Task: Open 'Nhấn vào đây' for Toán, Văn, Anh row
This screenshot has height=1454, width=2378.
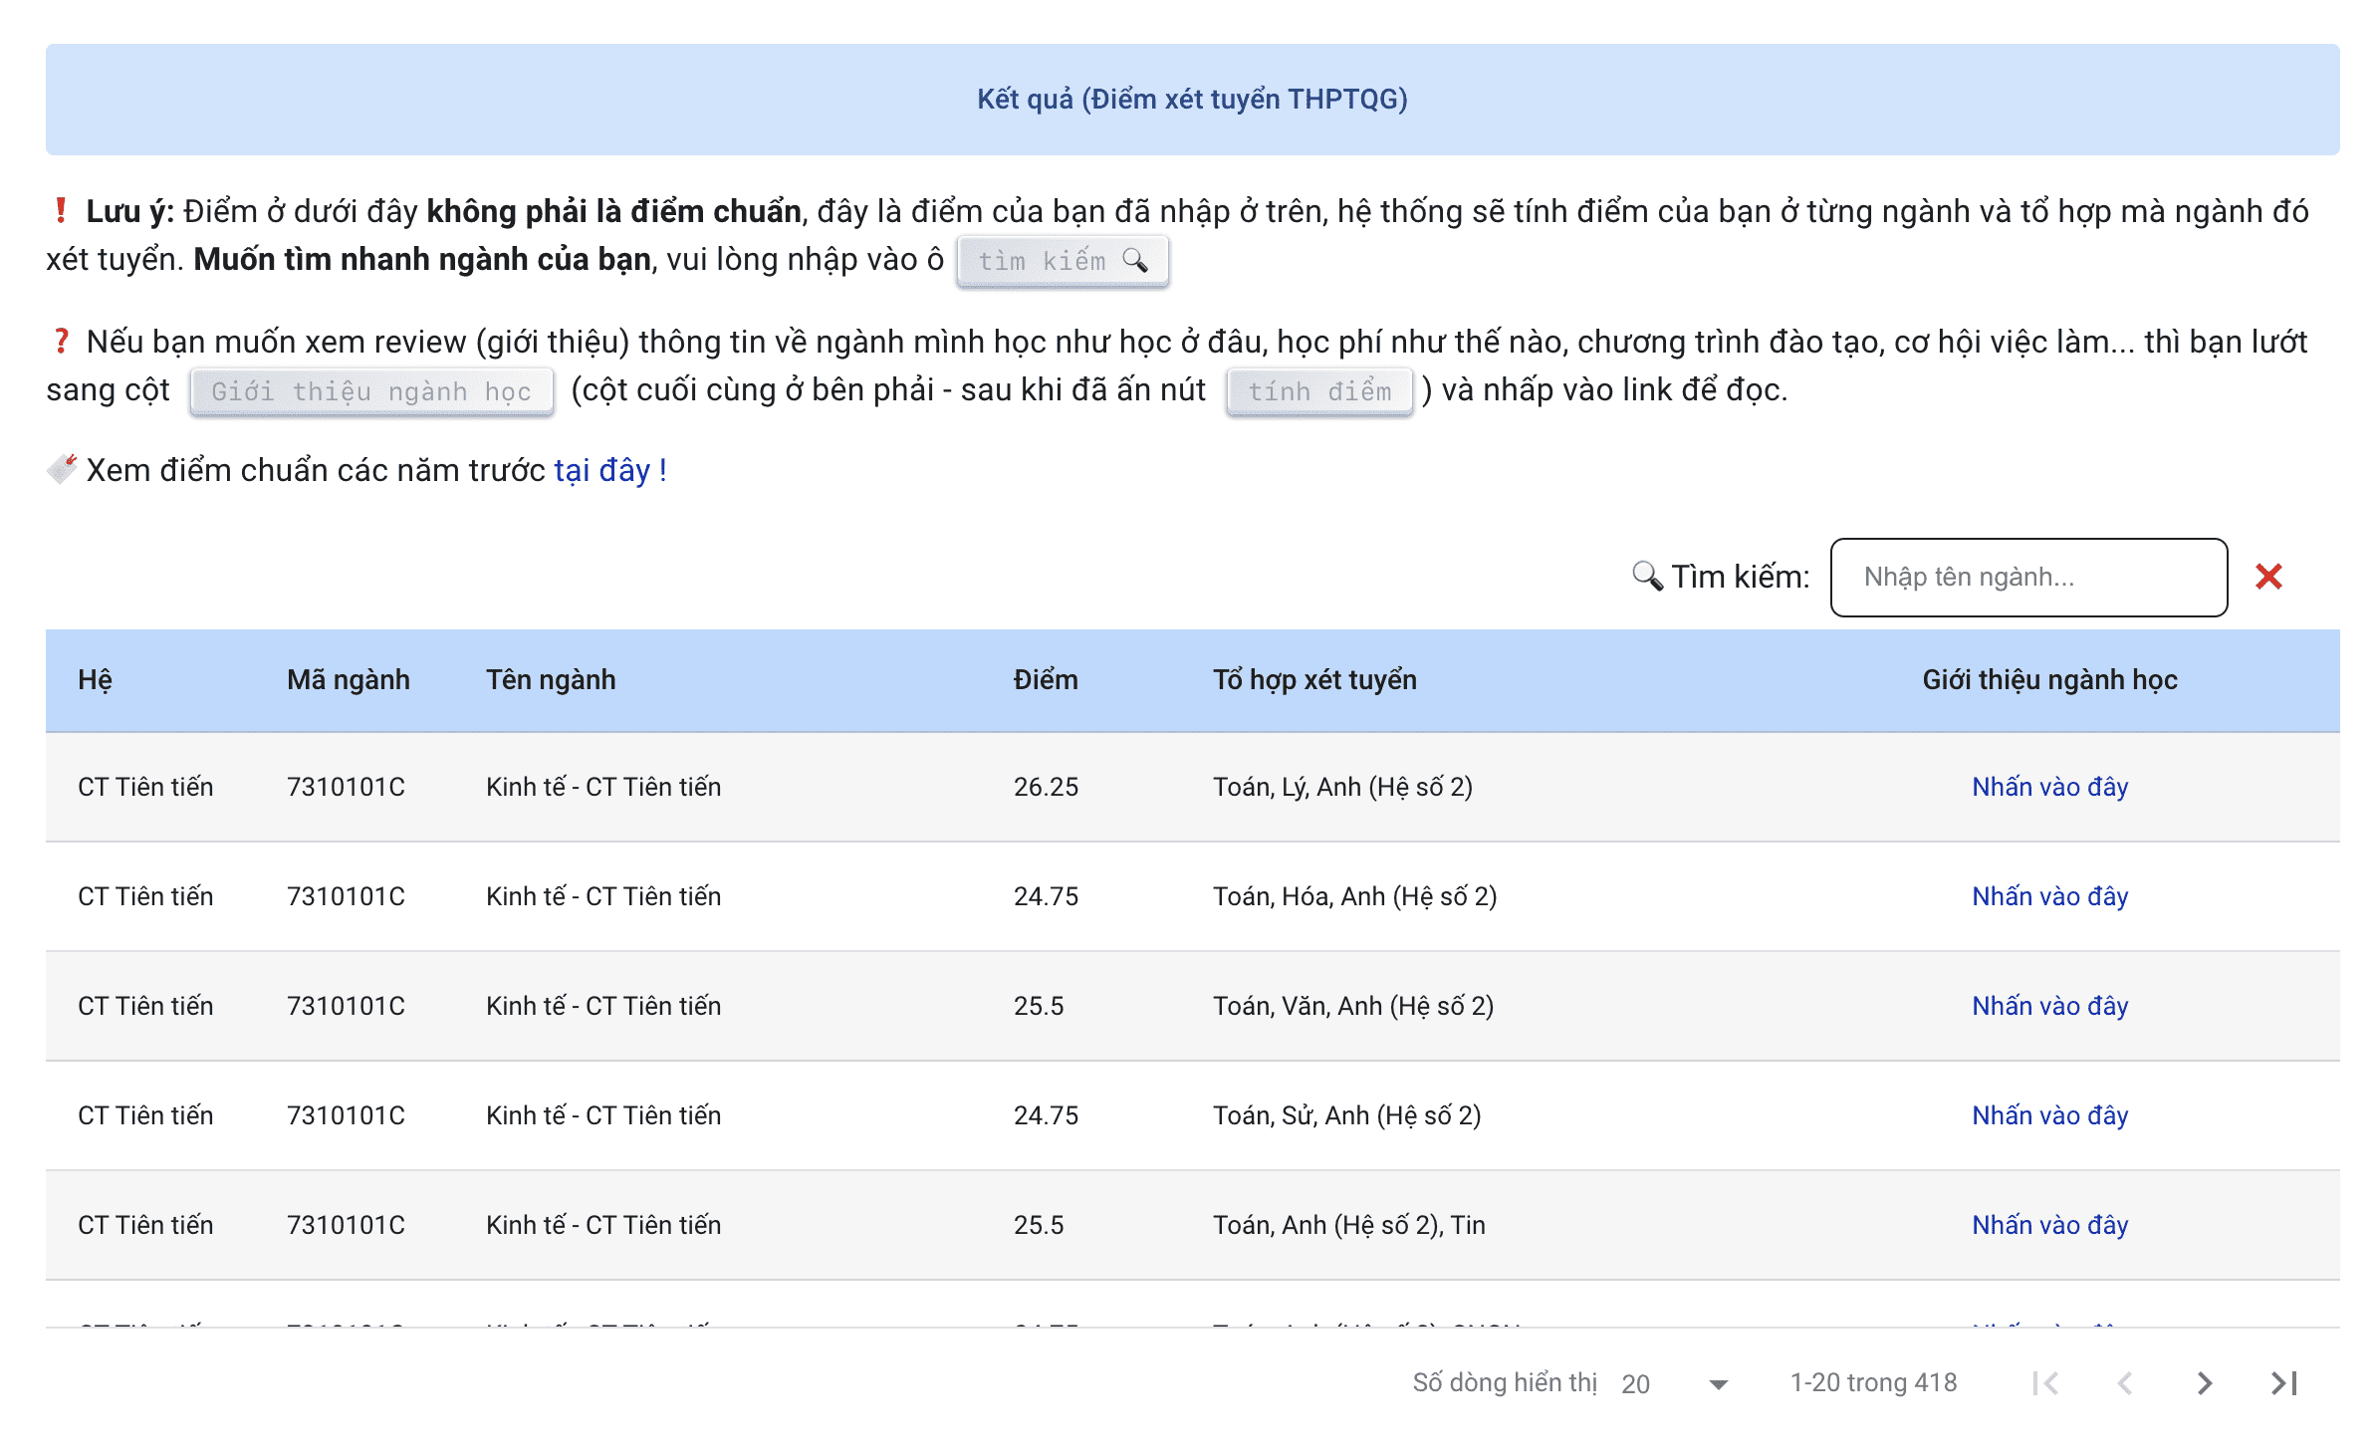Action: [2049, 1006]
